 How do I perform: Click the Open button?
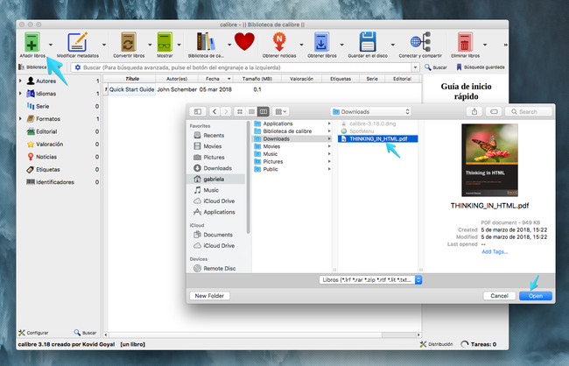(536, 296)
